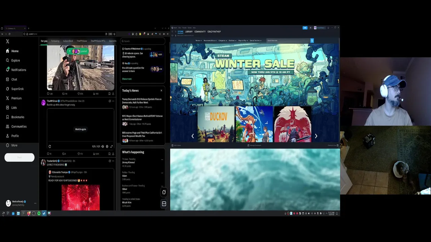Like the top video post
The image size is (431, 242).
80,94
